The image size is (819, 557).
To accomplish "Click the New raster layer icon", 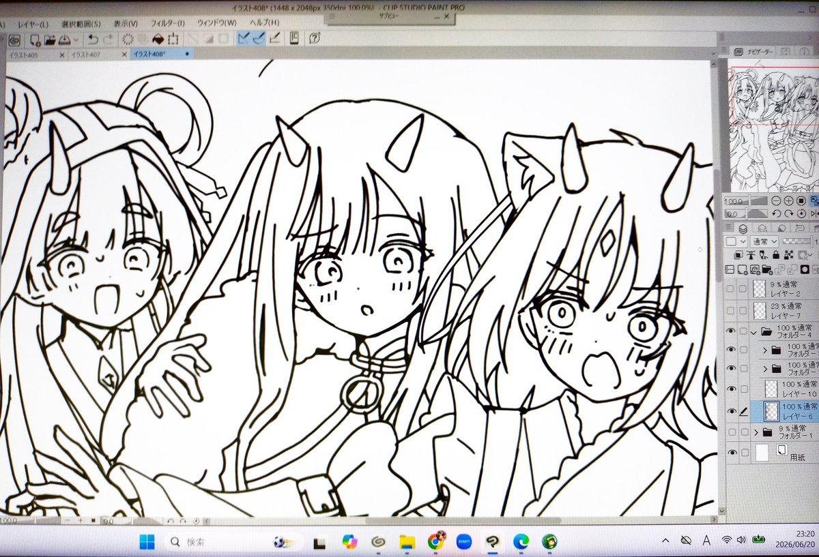I will coord(743,270).
